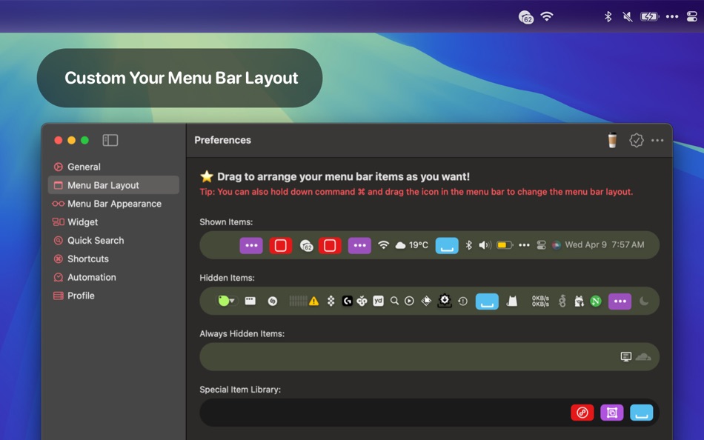Viewport: 704px width, 440px height.
Task: Open Control Center in the macOS menu bar
Action: point(692,16)
